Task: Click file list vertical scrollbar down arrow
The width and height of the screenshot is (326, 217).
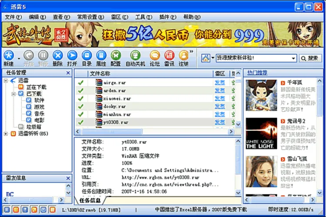Action: tap(238, 124)
